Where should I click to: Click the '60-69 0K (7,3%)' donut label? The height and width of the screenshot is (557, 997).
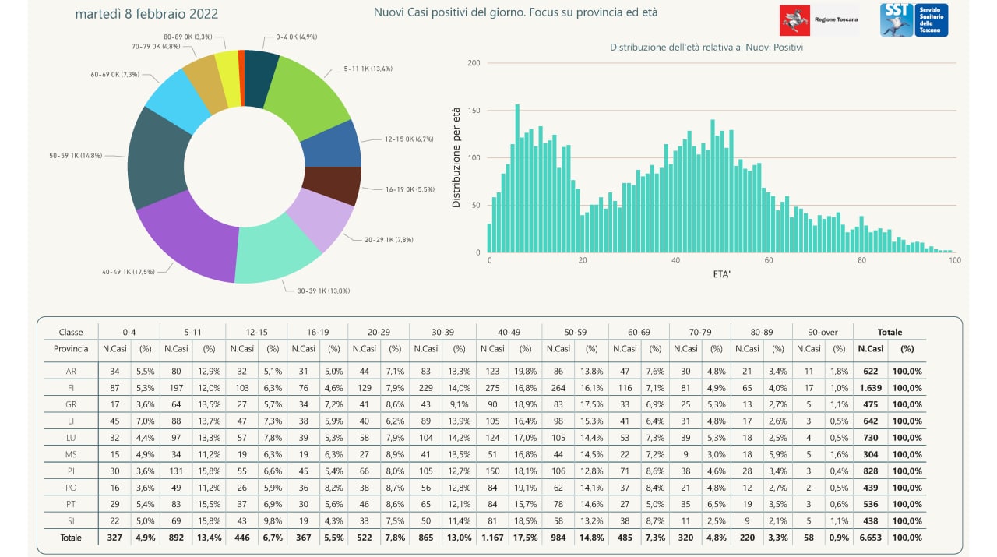(114, 74)
